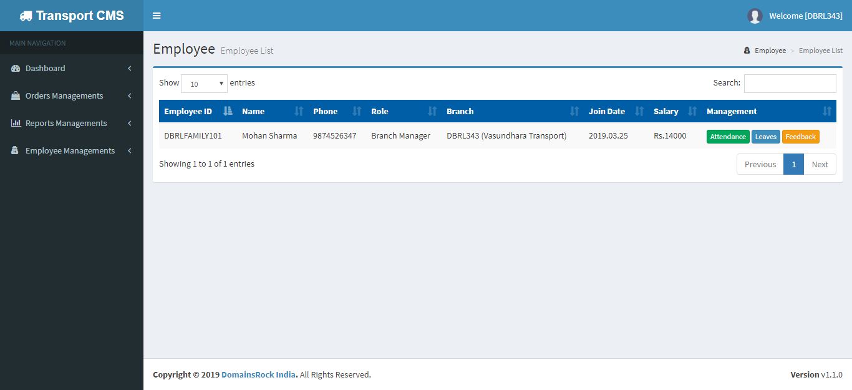Viewport: 852px width, 390px height.
Task: Click the user avatar icon
Action: [755, 16]
